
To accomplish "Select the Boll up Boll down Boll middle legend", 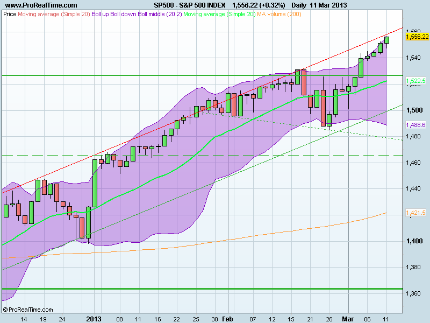I will (137, 14).
